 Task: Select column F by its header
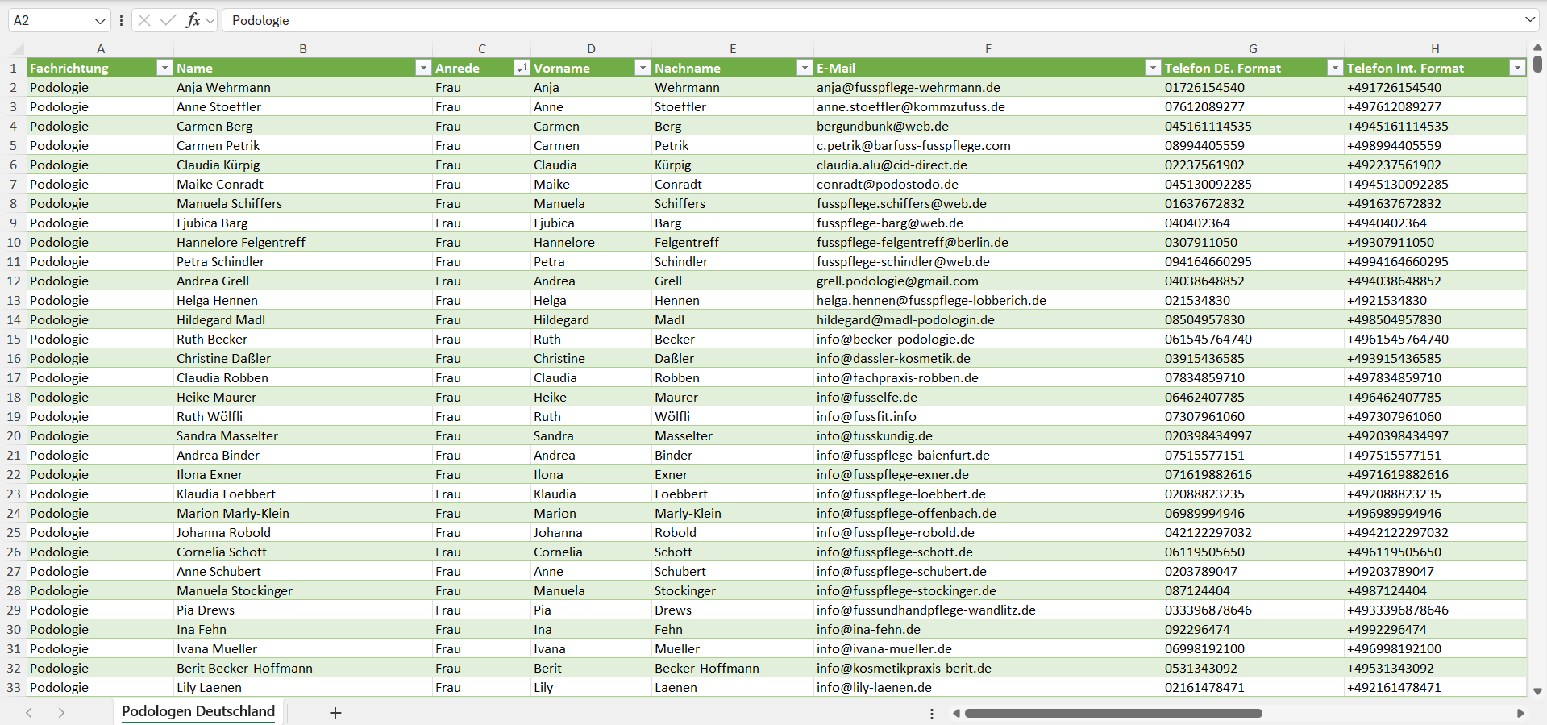click(x=988, y=48)
